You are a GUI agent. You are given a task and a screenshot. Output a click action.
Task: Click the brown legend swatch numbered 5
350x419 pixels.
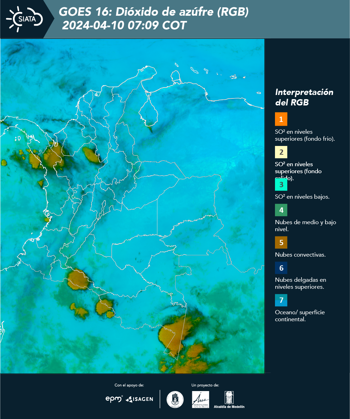(281, 242)
